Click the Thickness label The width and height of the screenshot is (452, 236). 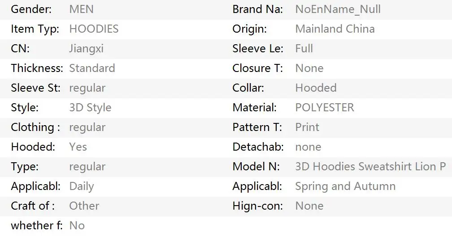37,68
